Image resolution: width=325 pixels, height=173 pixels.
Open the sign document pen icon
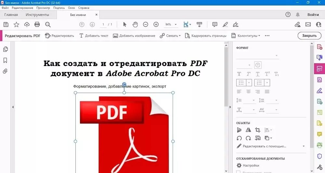pyautogui.click(x=235, y=24)
